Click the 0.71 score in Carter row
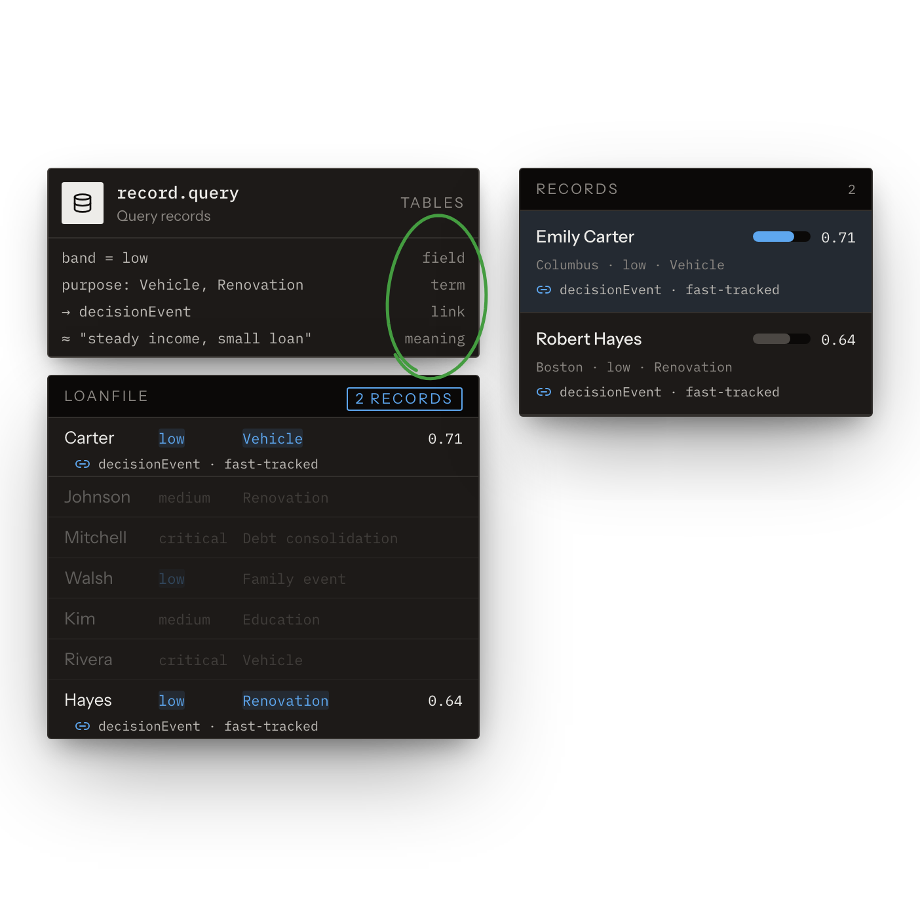The image size is (920, 920). 446,439
